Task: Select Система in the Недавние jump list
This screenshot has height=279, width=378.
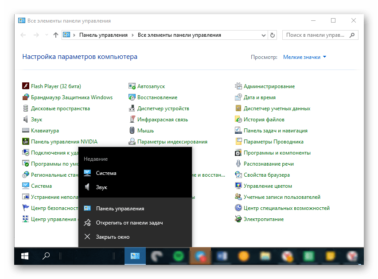Action: (135, 173)
